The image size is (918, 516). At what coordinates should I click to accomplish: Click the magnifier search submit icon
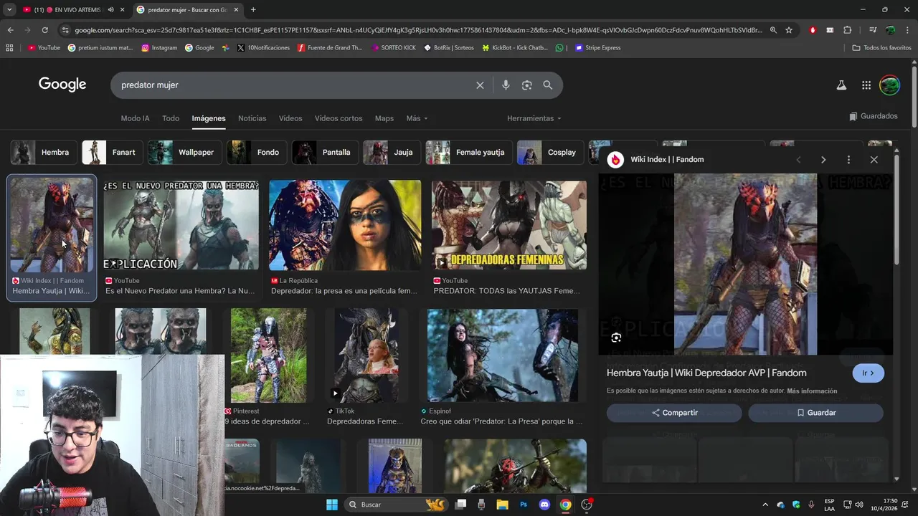tap(548, 85)
